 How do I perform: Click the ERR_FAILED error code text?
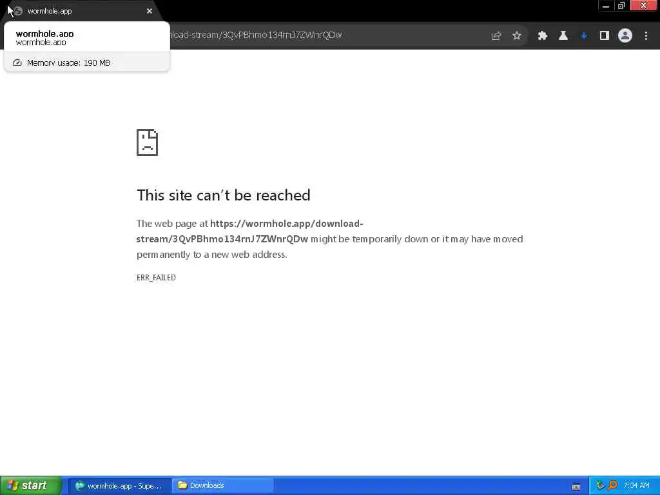coord(156,277)
